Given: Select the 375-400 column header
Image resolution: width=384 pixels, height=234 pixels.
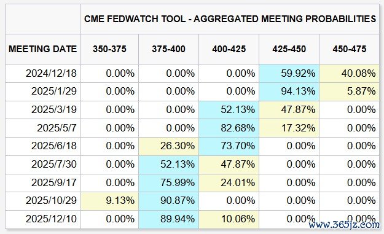Looking at the screenshot, I should pos(168,49).
